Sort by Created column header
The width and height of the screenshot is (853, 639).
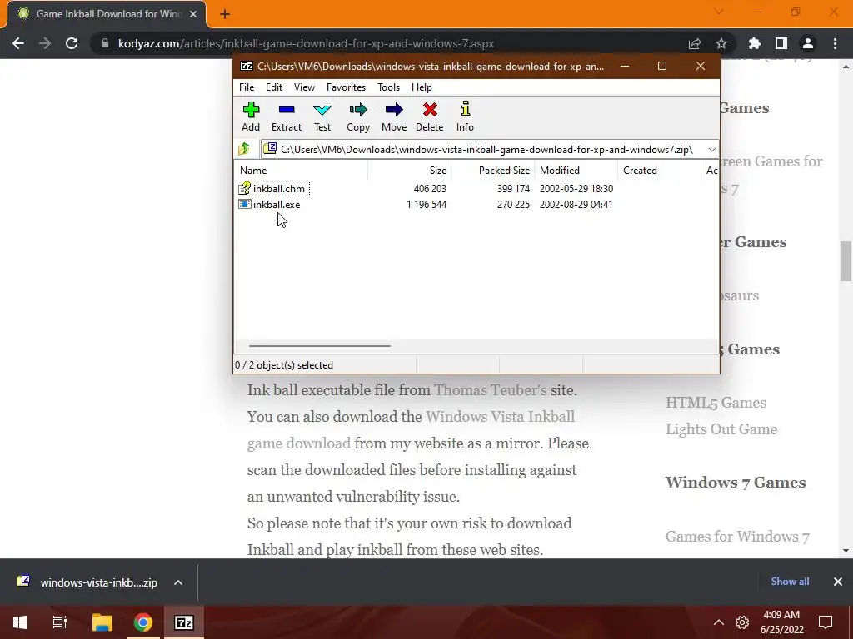(x=660, y=170)
